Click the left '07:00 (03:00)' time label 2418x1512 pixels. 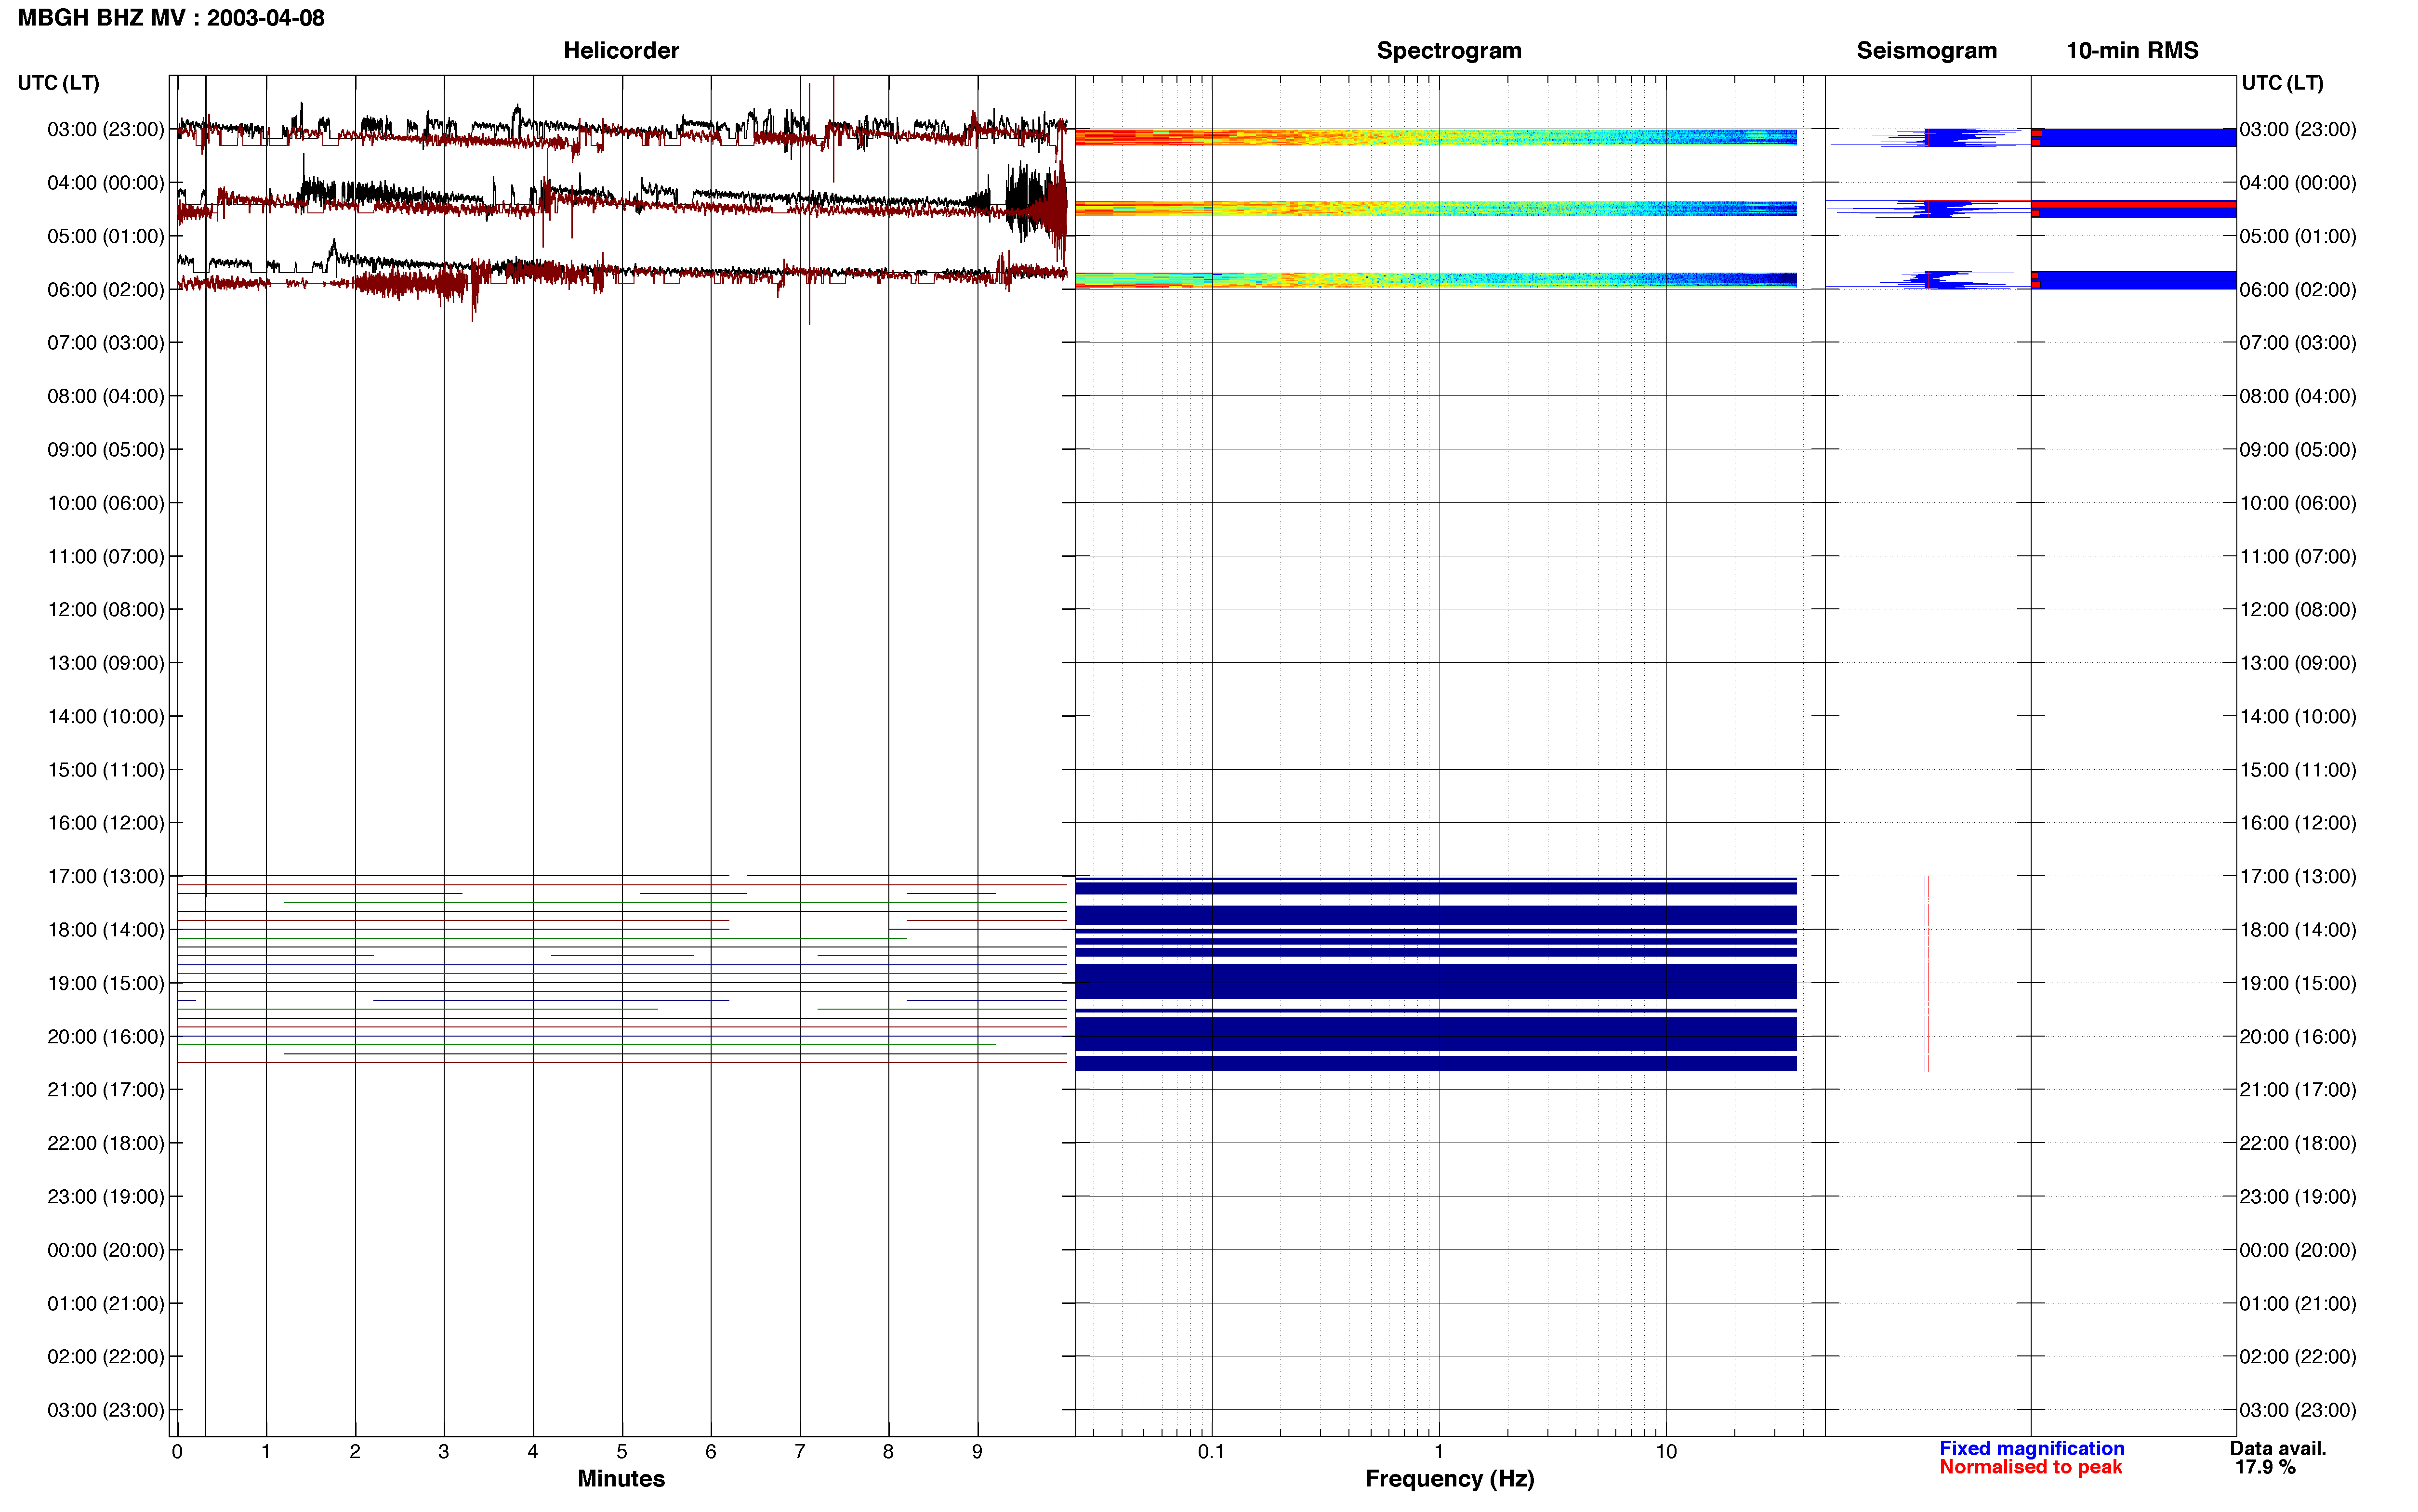(x=105, y=343)
